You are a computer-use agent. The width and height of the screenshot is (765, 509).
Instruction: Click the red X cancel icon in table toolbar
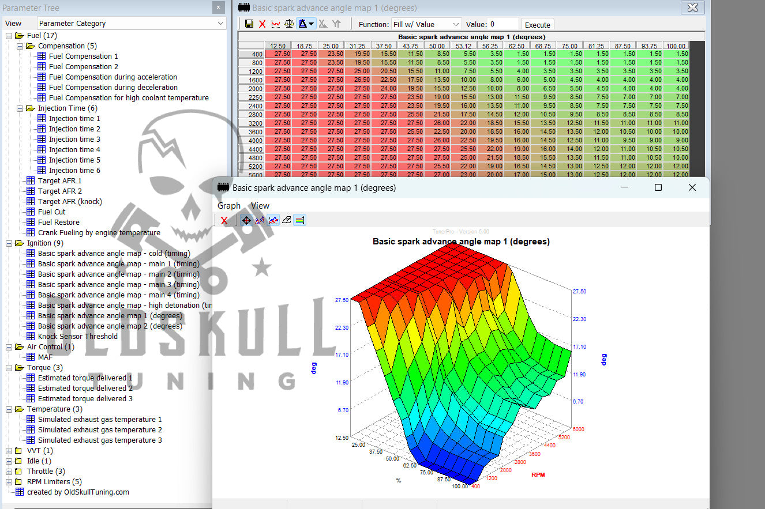(x=262, y=24)
